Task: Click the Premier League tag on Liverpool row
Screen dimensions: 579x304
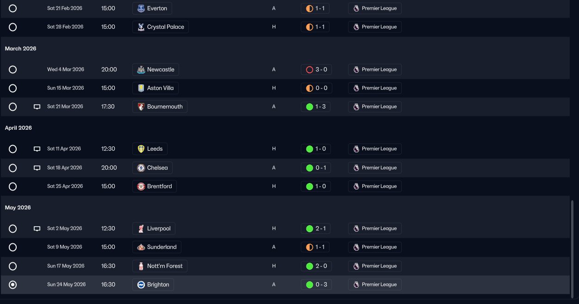Action: [x=375, y=228]
